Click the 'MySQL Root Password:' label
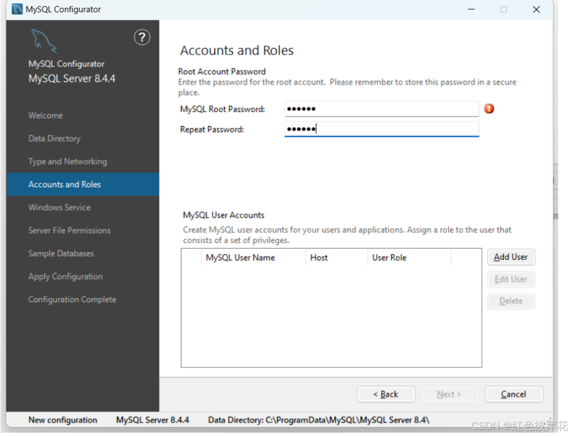570x436 pixels. [x=223, y=109]
